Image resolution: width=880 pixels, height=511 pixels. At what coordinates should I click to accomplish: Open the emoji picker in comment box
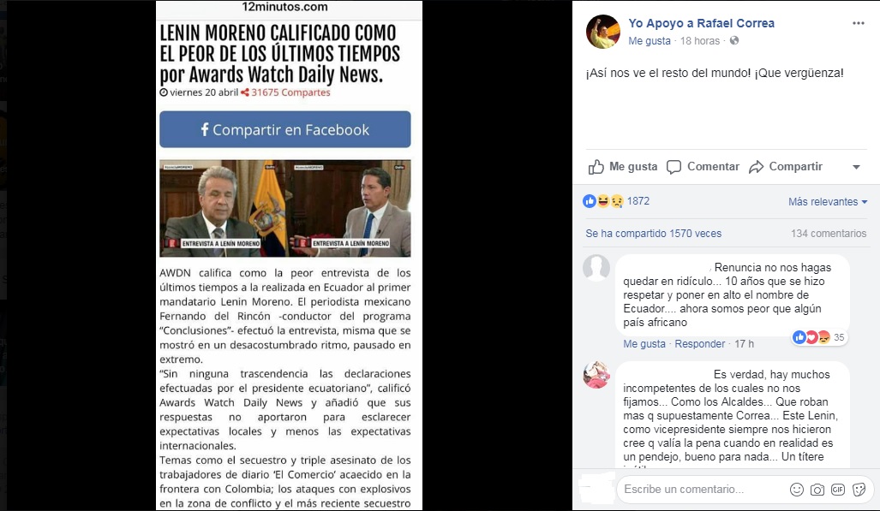(x=796, y=489)
